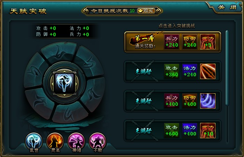This screenshot has height=157, width=244.
Task: Click the bottom stone wheel segment
Action: (x=69, y=113)
